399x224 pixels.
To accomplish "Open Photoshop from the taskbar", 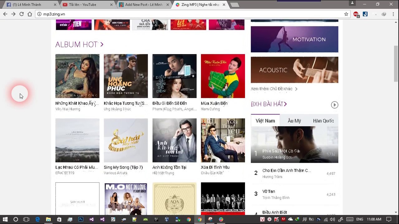I will pos(81,219).
